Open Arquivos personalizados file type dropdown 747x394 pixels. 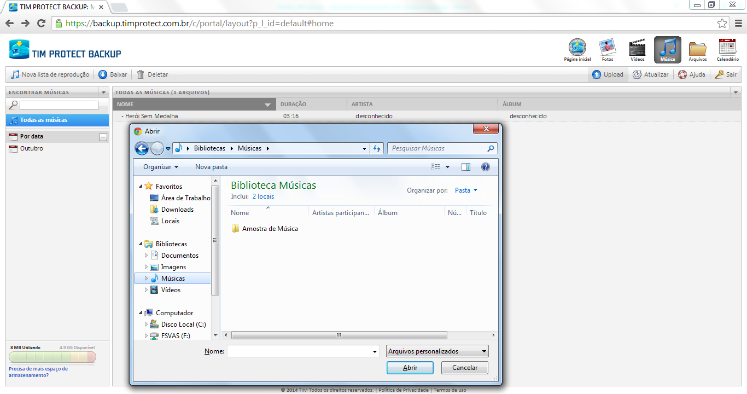[437, 351]
